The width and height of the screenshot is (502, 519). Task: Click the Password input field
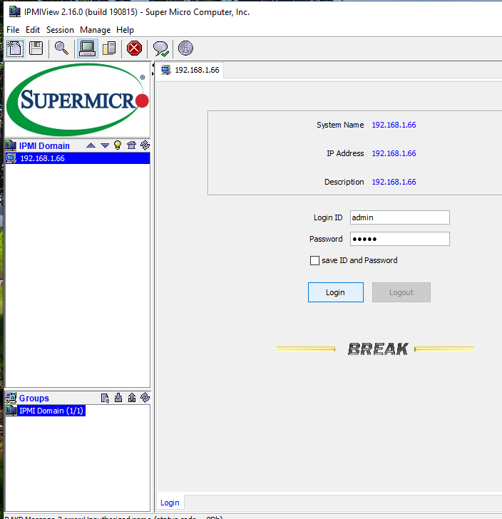[x=400, y=239]
